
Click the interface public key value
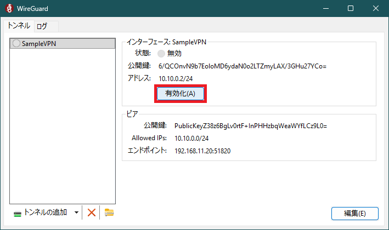(x=243, y=66)
